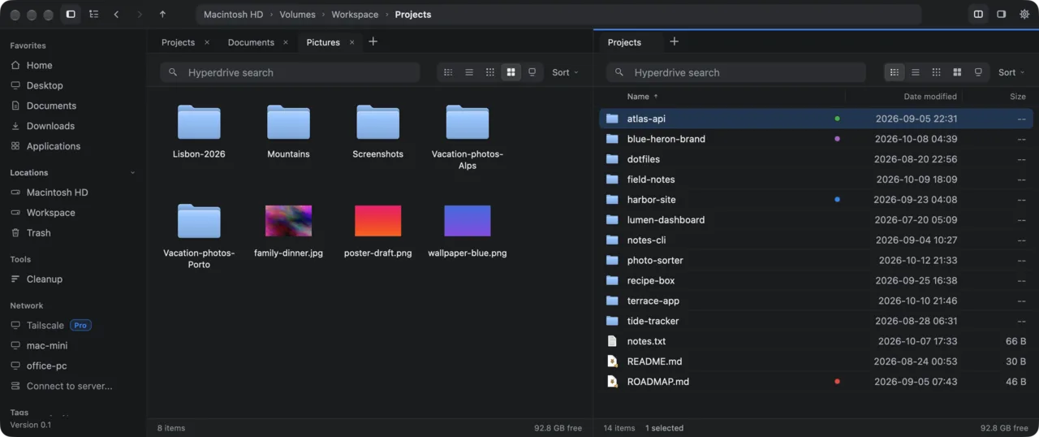The image size is (1039, 437).
Task: Switch to the Documents tab
Action: click(x=251, y=42)
